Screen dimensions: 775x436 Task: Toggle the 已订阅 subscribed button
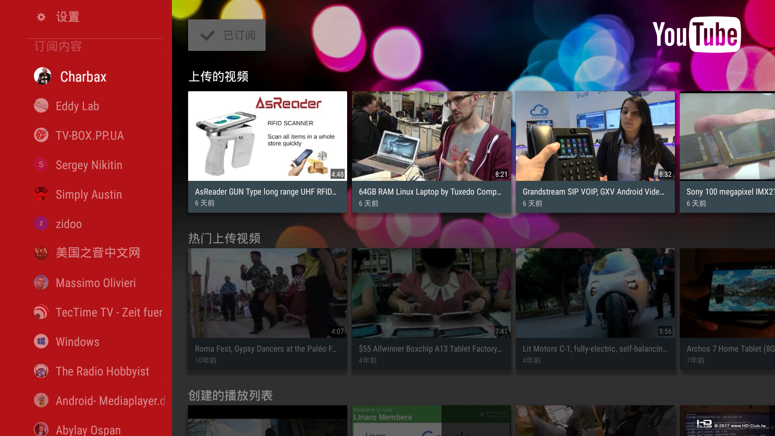[x=227, y=35]
